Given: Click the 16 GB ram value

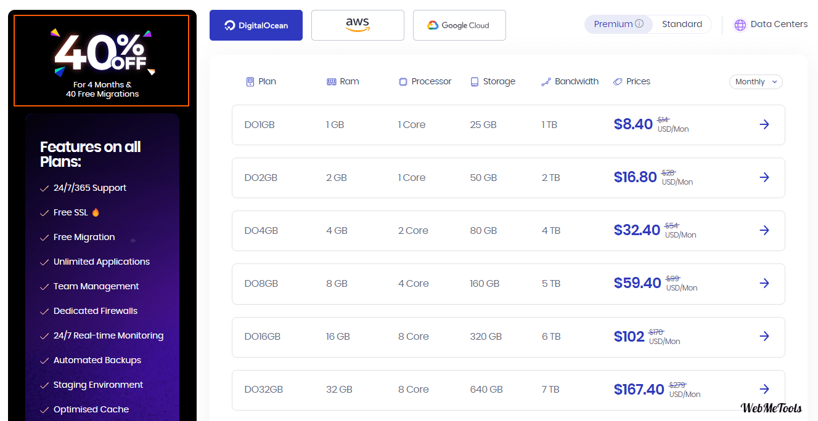Looking at the screenshot, I should 338,337.
